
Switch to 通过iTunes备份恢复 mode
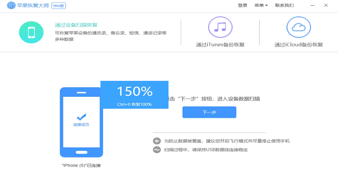[220, 45]
